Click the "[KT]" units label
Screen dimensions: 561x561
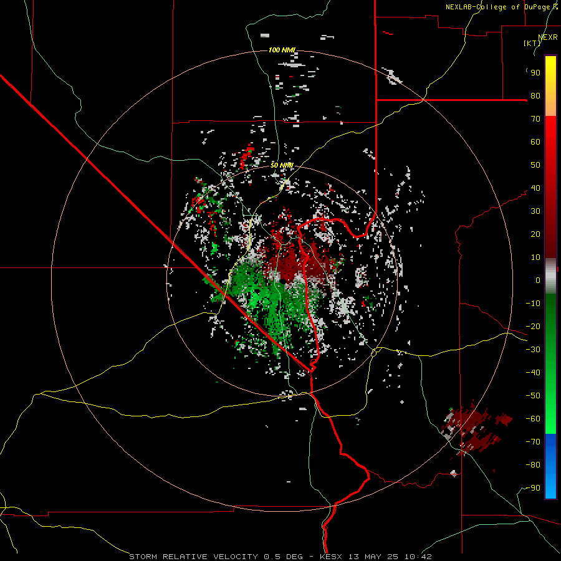point(532,43)
